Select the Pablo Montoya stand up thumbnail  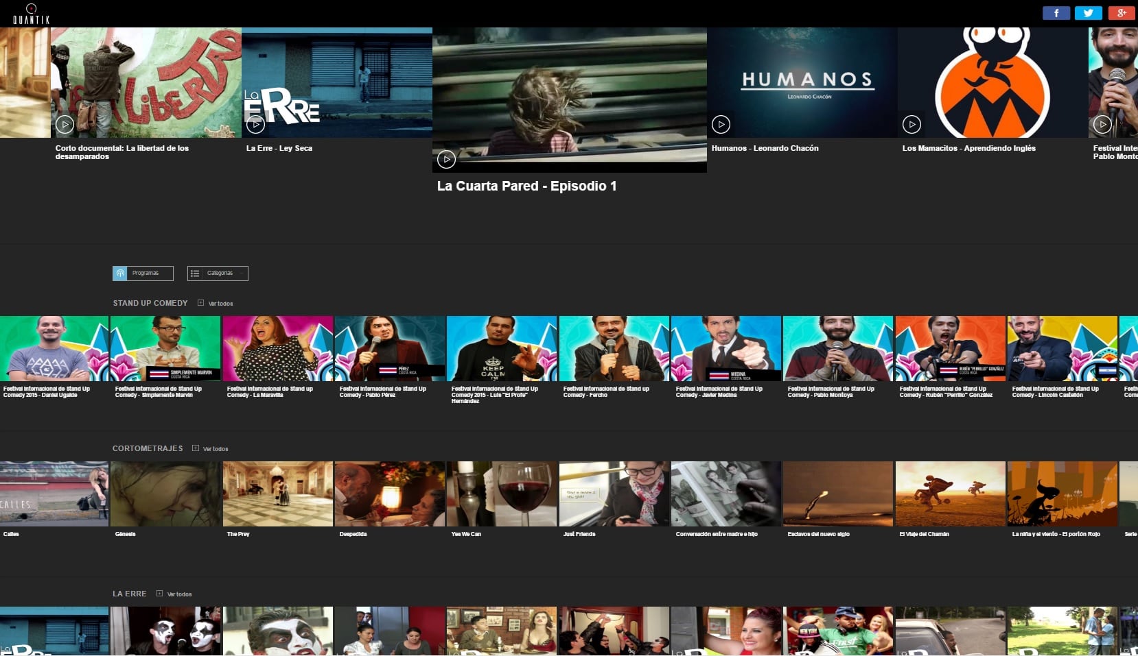pos(837,348)
